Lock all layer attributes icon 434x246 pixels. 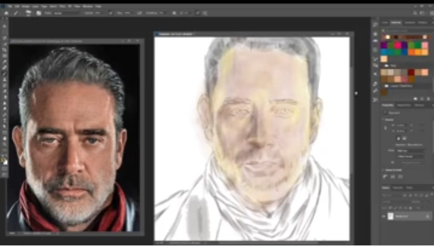click(411, 208)
